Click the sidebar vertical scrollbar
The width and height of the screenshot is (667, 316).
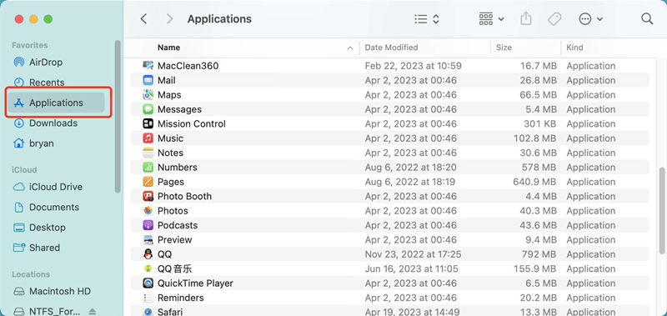[118, 116]
